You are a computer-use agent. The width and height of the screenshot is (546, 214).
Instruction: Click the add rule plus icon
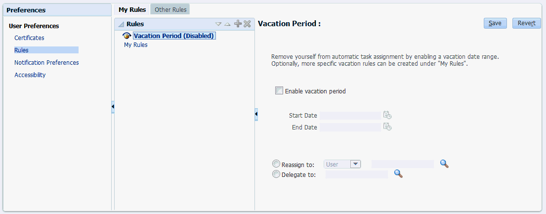[x=238, y=24]
